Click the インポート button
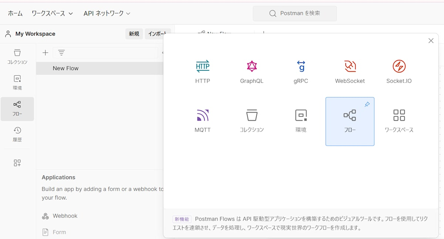The height and width of the screenshot is (239, 444). [x=157, y=34]
